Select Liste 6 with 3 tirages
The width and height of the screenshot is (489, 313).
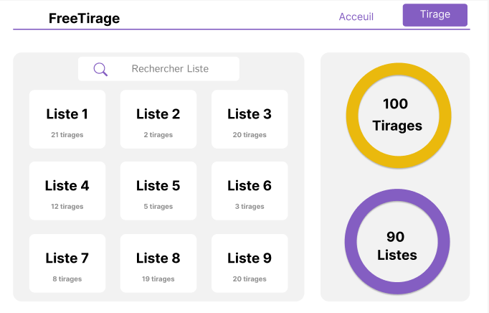250,191
